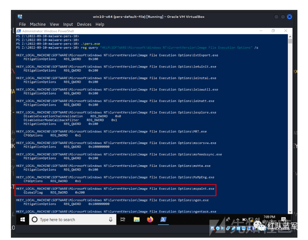Click the battery icon in the tray
Image resolution: width=308 pixels, height=240 pixels.
244,219
